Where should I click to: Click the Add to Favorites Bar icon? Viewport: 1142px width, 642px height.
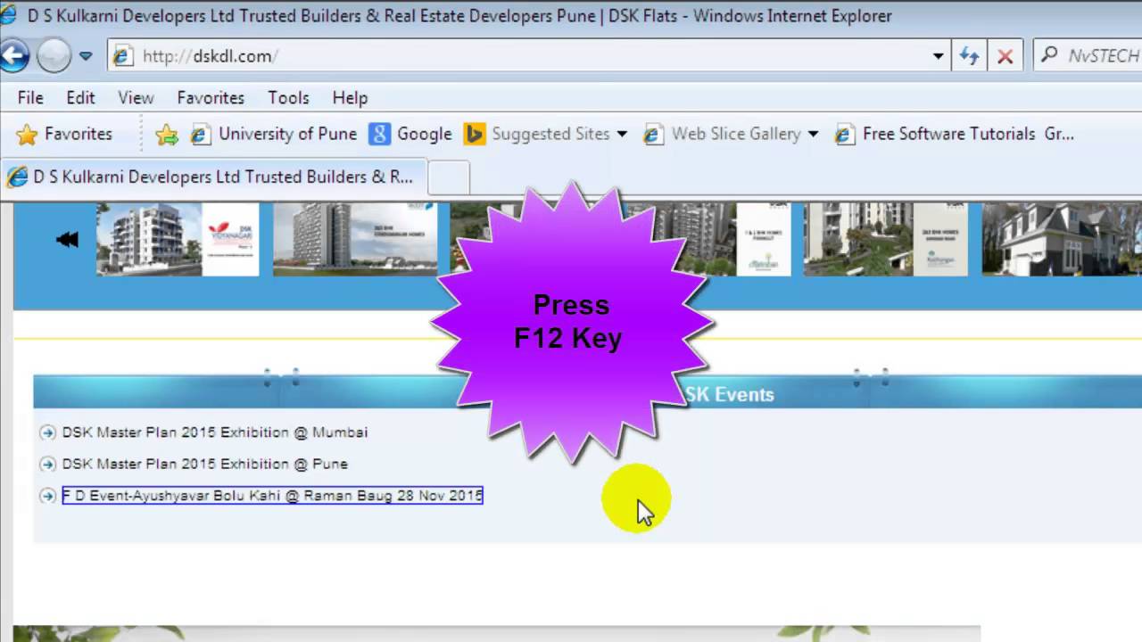pyautogui.click(x=167, y=135)
